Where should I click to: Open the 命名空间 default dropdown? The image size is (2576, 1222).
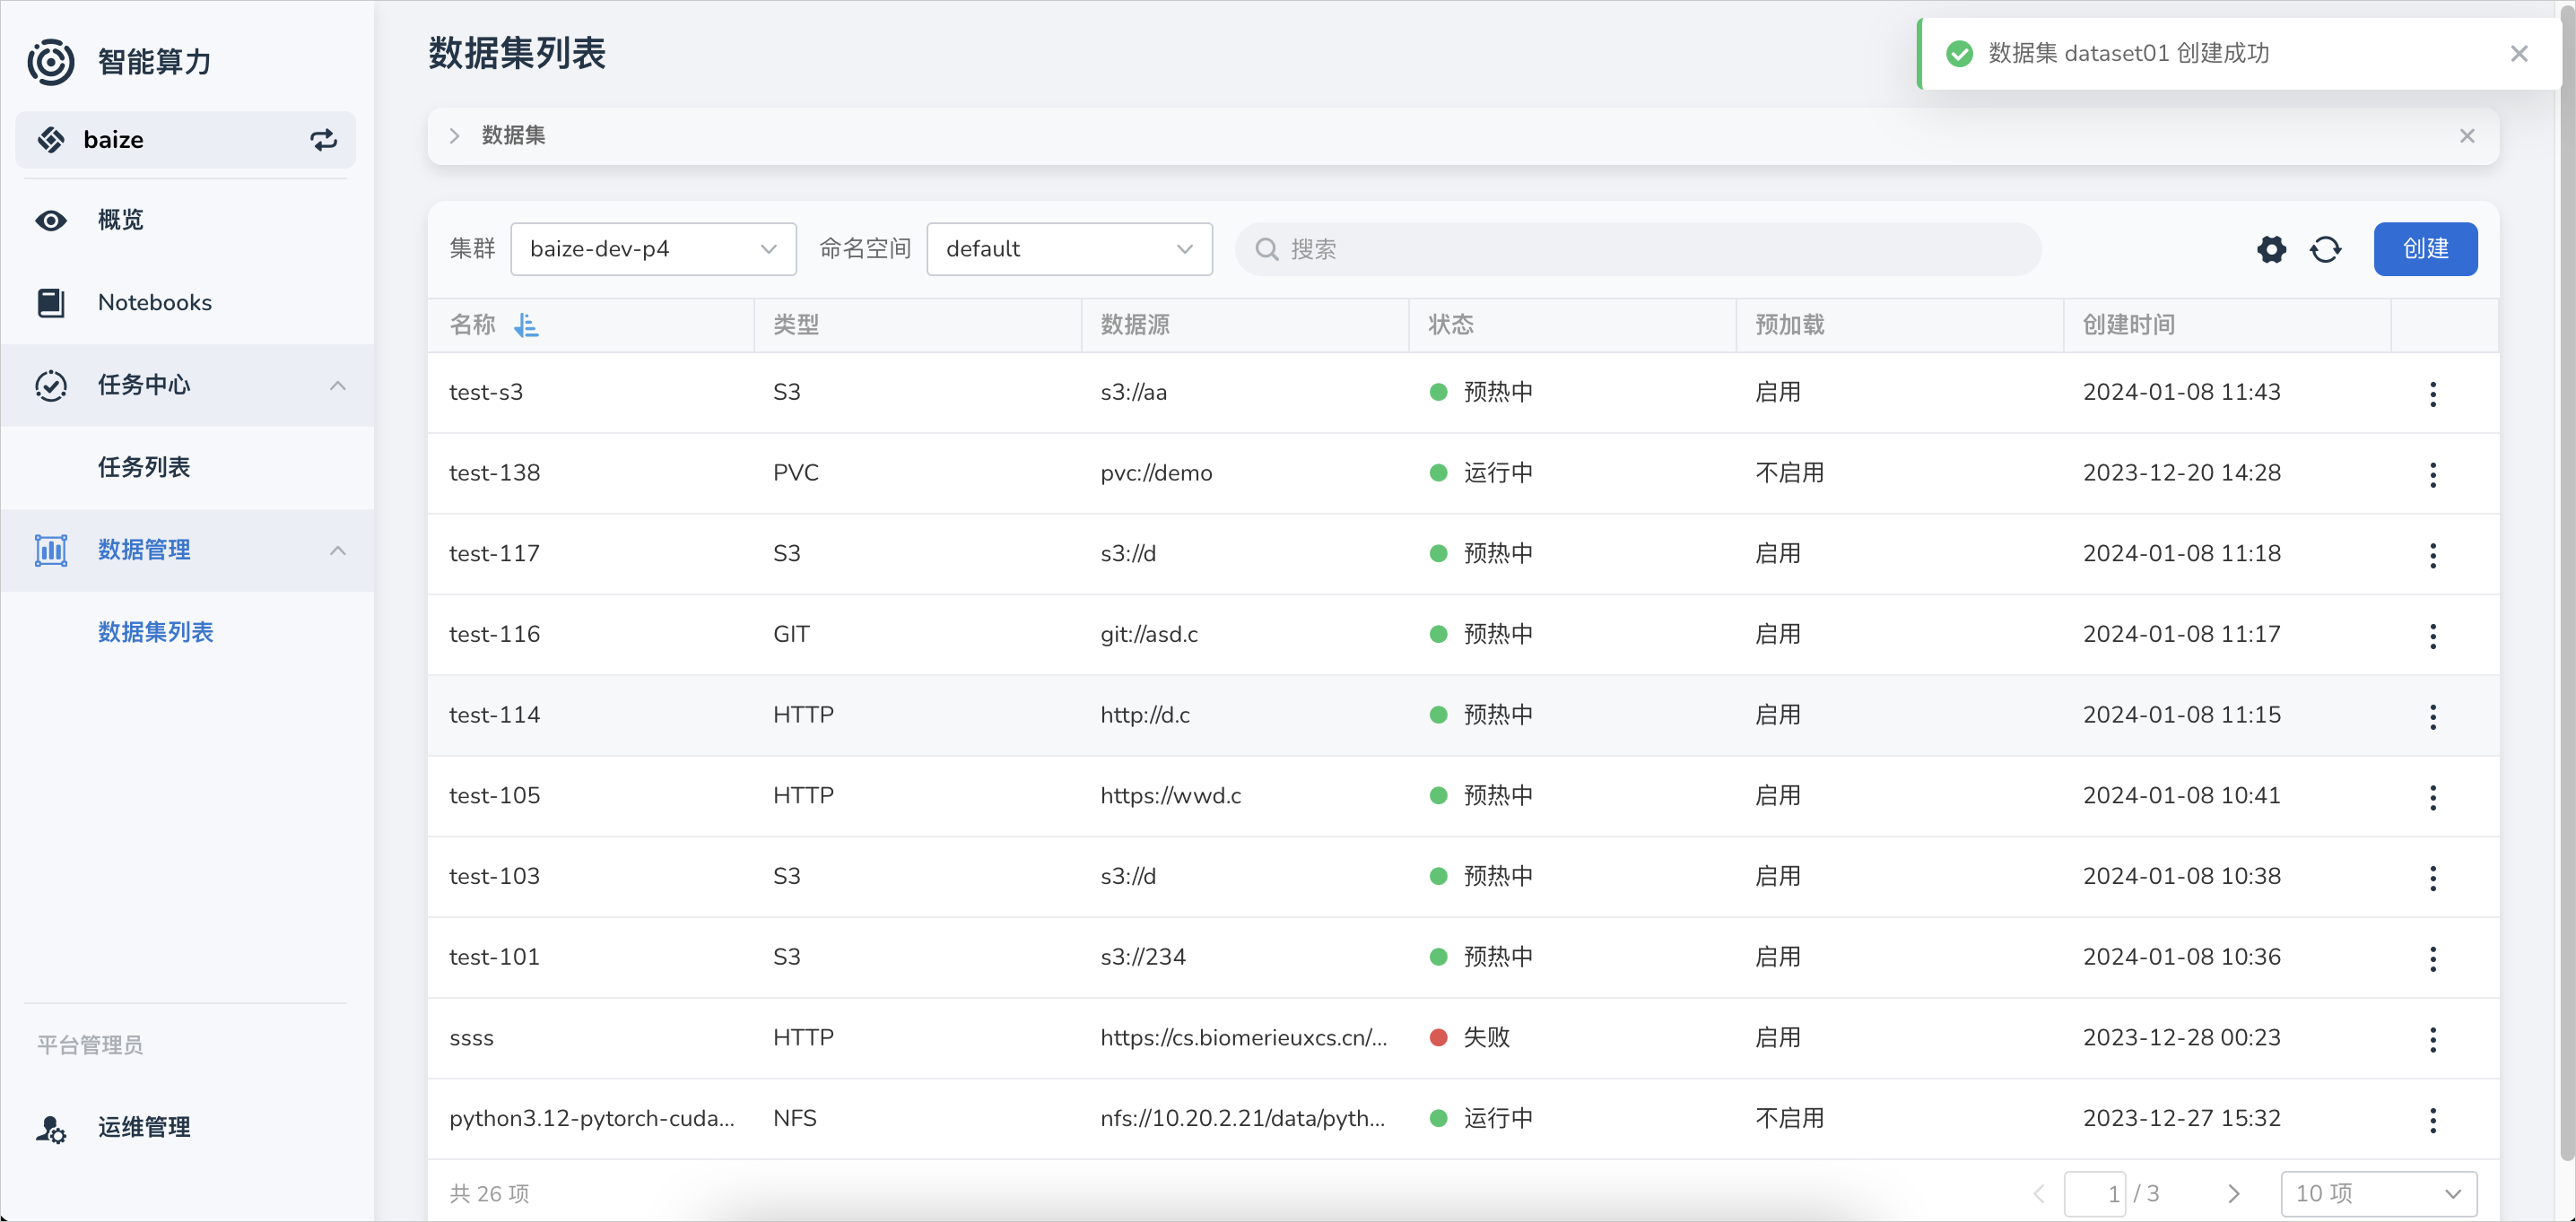click(x=1069, y=249)
